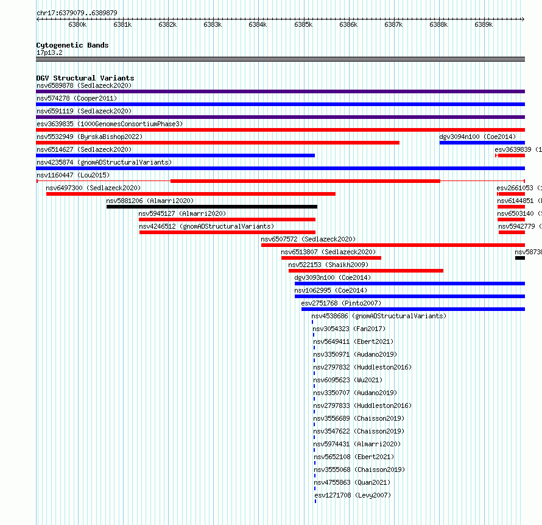Click the chr17:6379079..6389879 coordinates text
542x525 pixels.
(x=77, y=13)
